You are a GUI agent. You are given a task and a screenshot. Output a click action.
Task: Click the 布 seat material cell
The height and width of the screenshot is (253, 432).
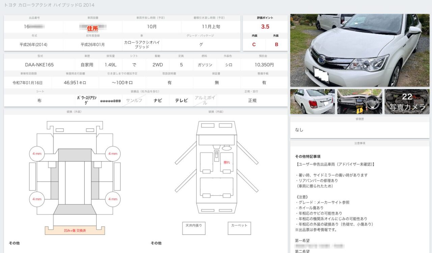39,100
